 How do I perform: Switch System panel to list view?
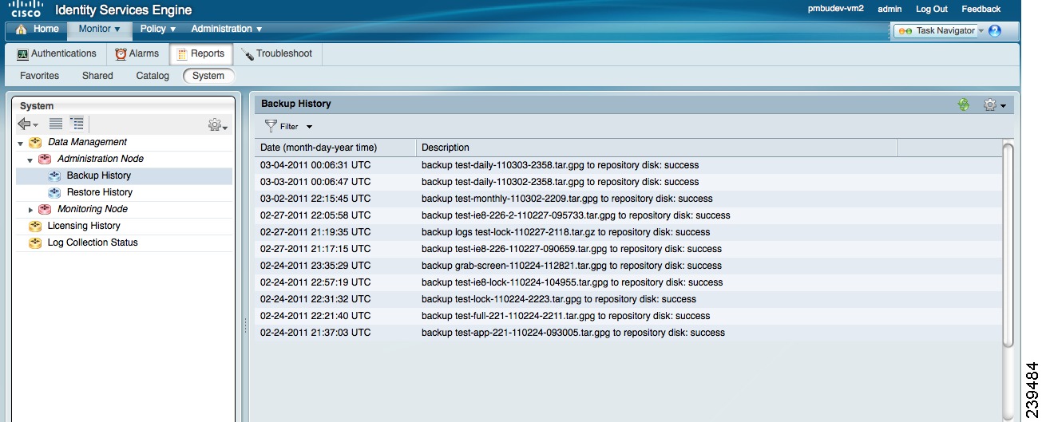(56, 124)
